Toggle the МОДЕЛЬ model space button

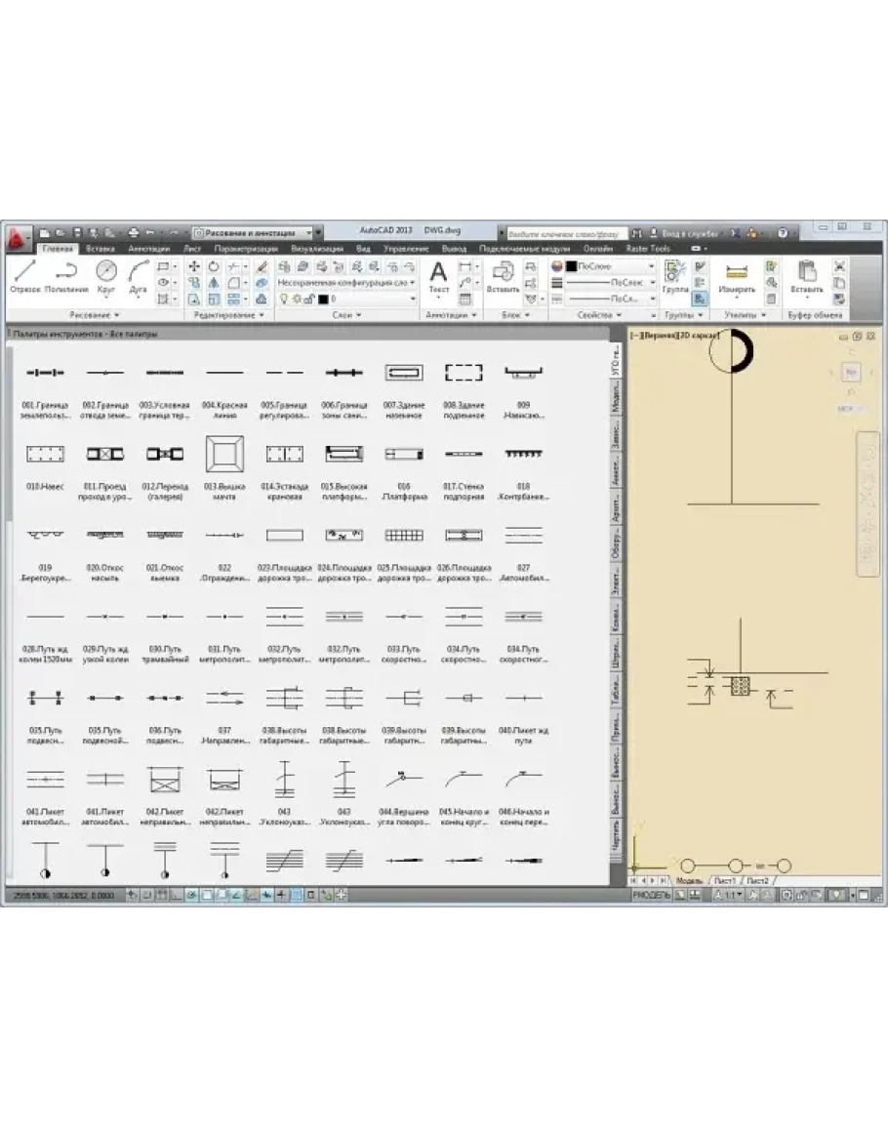tap(651, 894)
